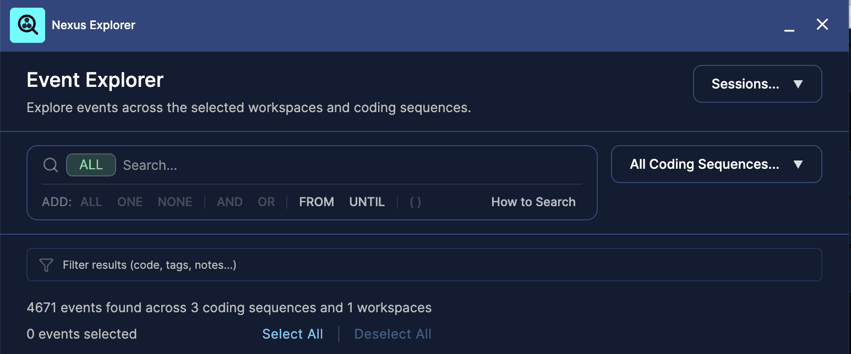The width and height of the screenshot is (851, 354).
Task: Add the NONE operator to search
Action: [175, 202]
